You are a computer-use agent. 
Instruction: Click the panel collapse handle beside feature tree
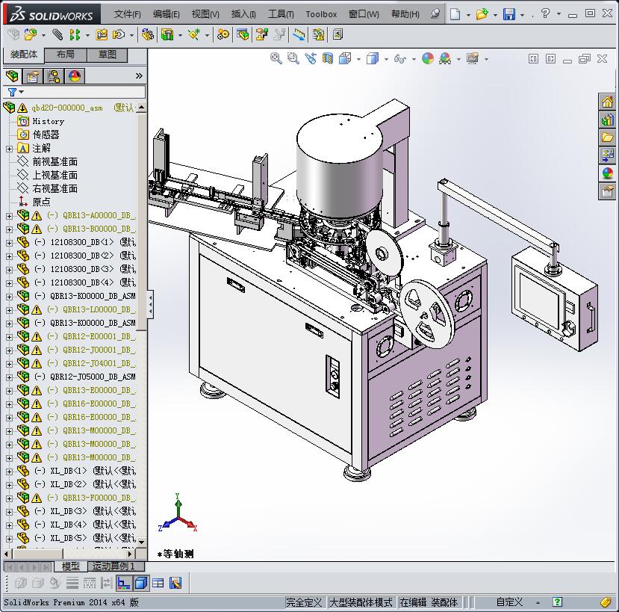150,304
